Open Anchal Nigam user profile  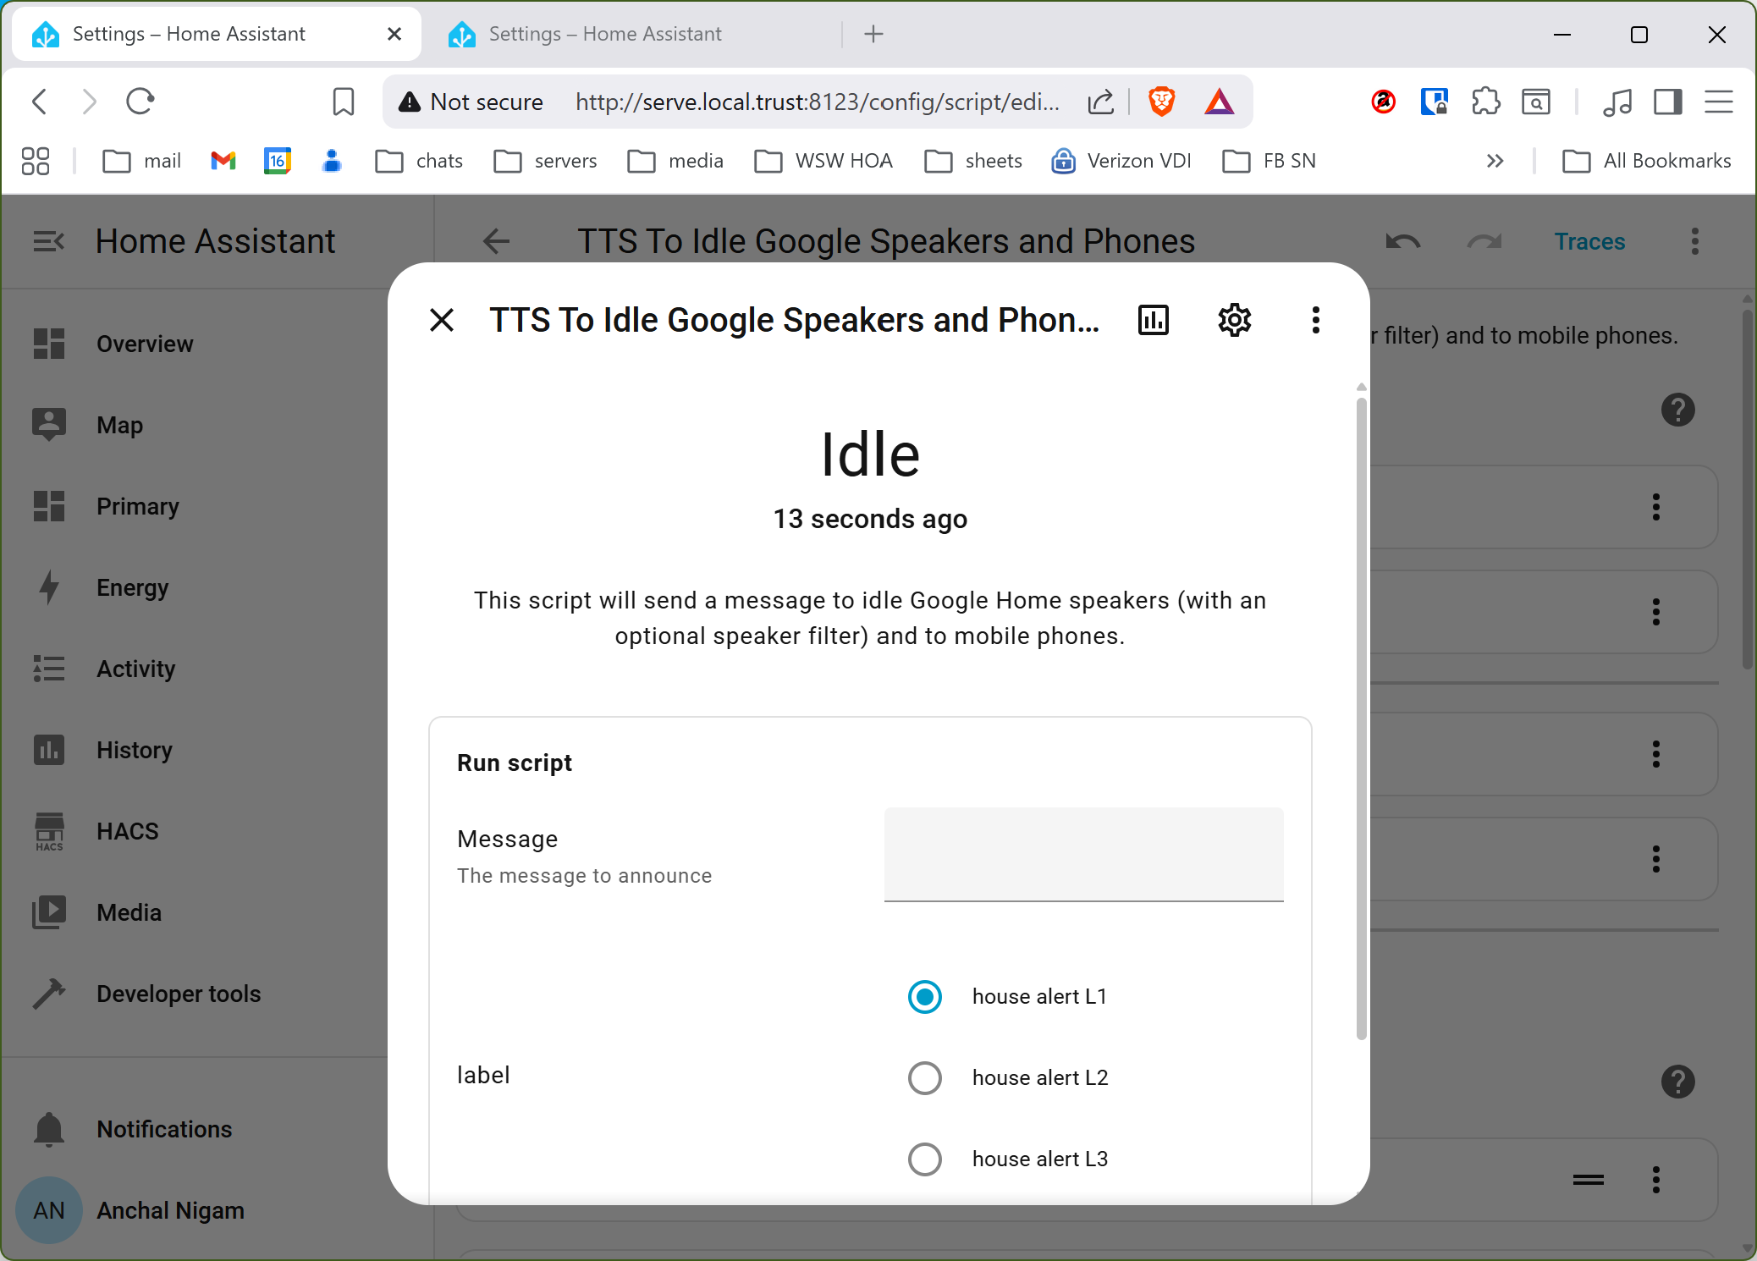coord(169,1210)
